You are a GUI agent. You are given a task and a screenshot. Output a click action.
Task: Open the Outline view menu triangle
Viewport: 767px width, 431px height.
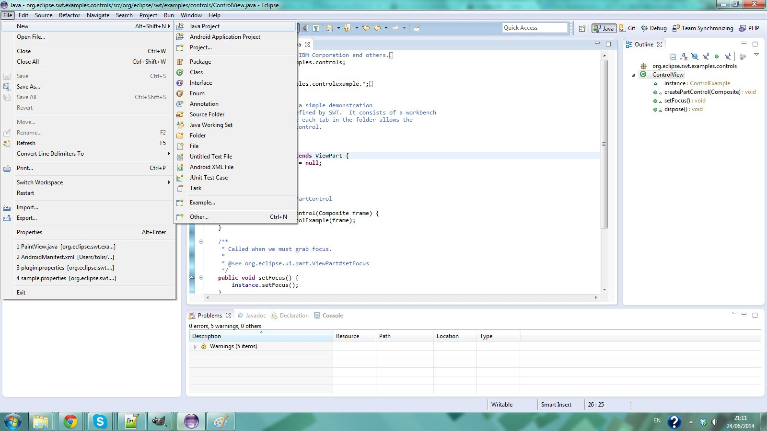coord(756,55)
